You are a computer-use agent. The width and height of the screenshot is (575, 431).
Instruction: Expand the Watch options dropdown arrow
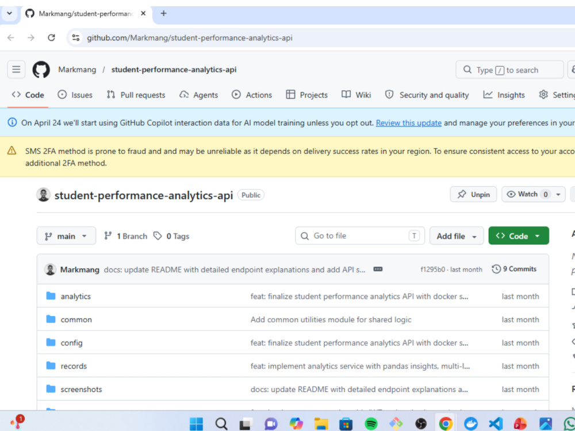coord(558,194)
